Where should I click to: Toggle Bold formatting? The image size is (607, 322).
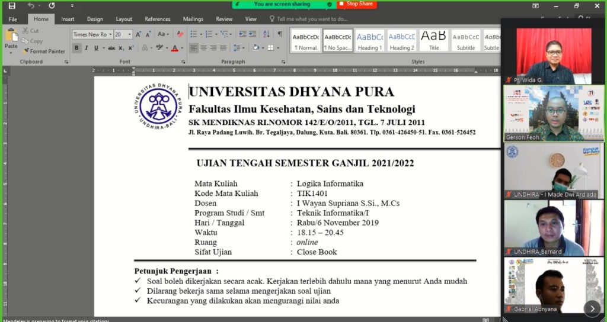[x=77, y=48]
